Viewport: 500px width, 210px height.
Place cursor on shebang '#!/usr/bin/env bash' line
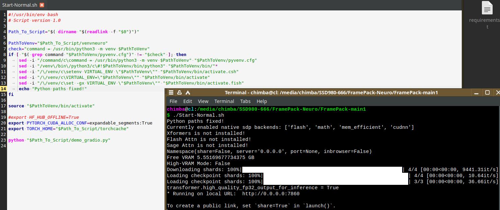click(x=33, y=14)
